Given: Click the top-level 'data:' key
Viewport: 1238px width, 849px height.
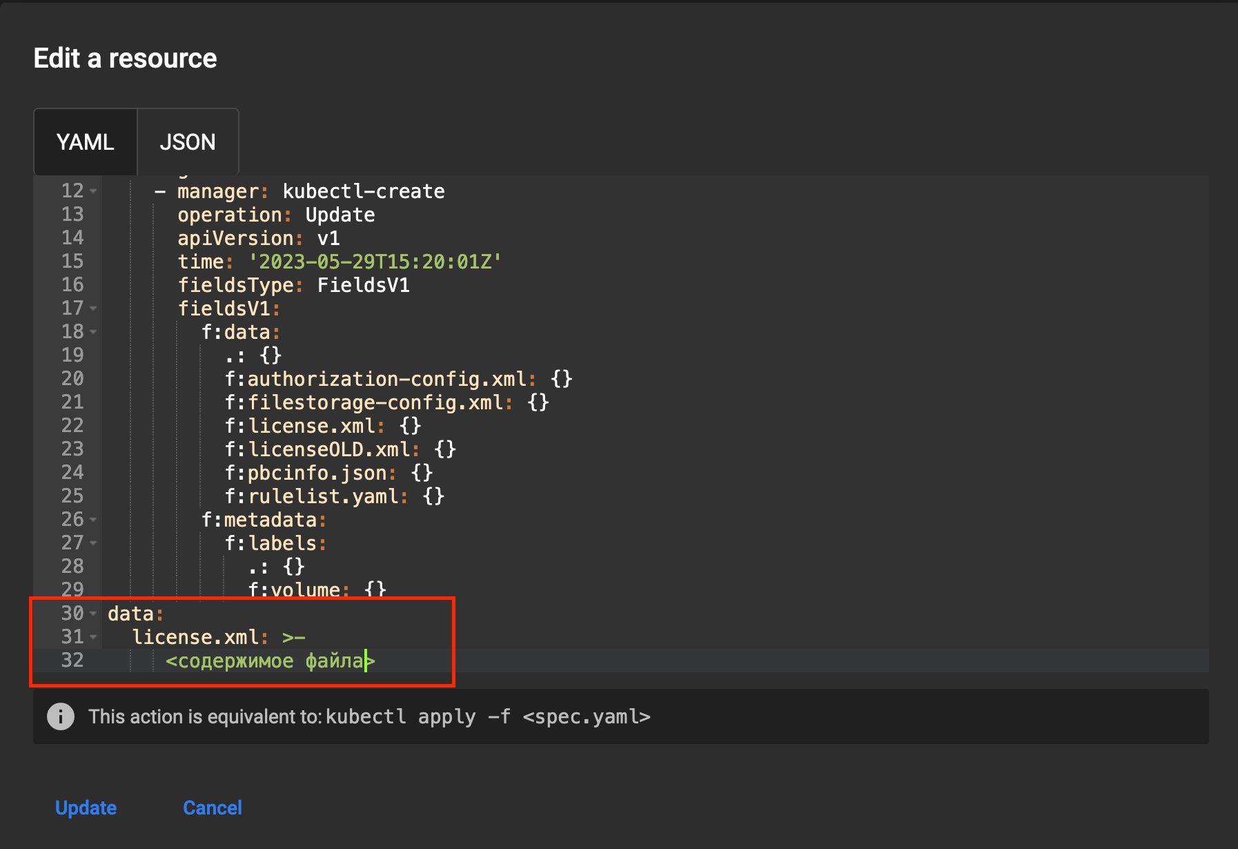Looking at the screenshot, I should [136, 614].
